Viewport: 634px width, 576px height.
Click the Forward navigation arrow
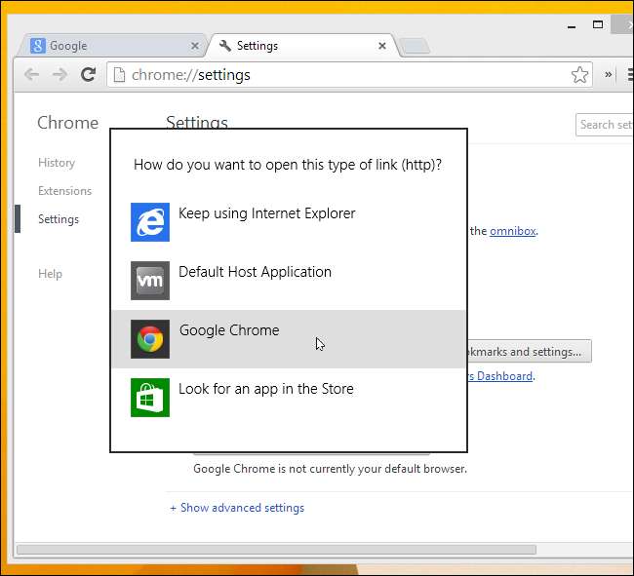[x=59, y=75]
